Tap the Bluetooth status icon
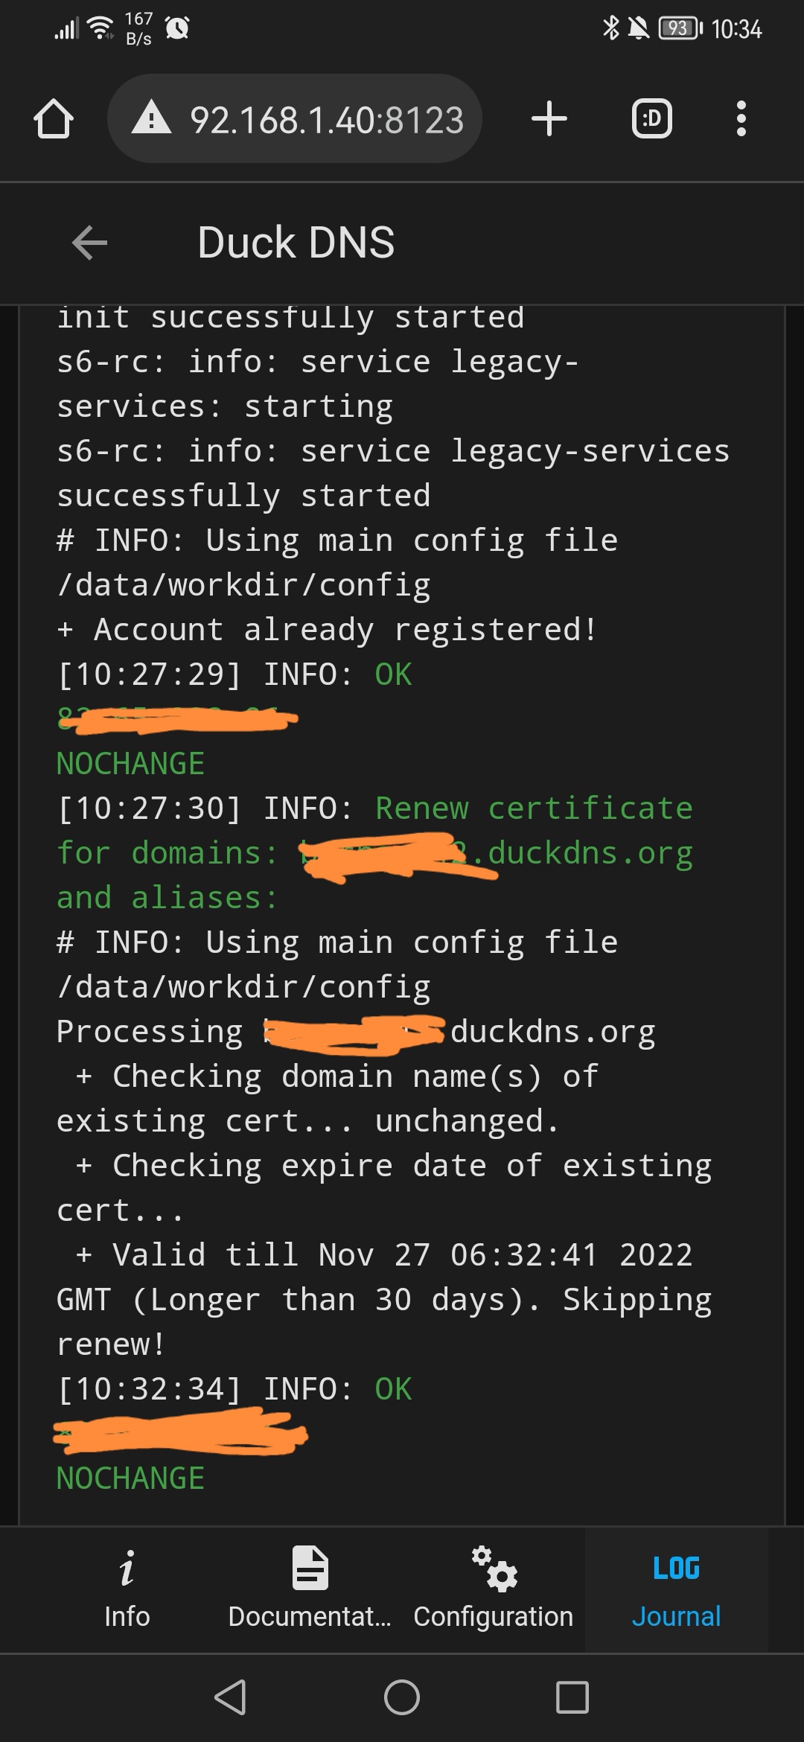Viewport: 804px width, 1742px height. pyautogui.click(x=610, y=28)
